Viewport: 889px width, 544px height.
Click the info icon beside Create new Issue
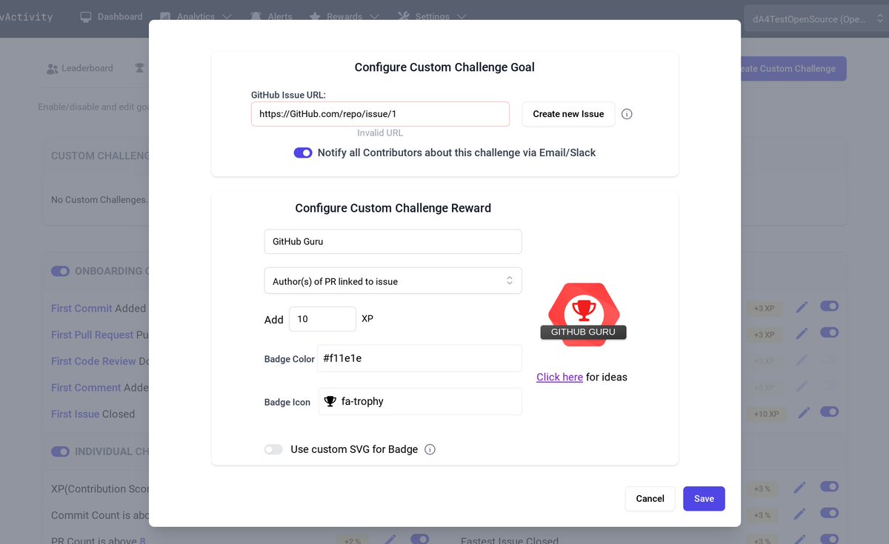[626, 113]
